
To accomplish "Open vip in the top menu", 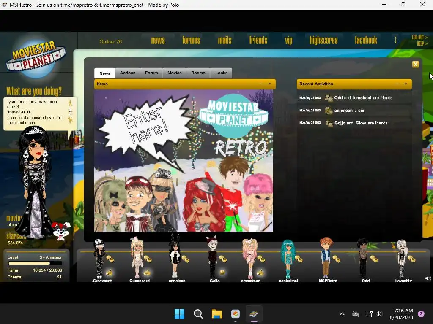I will click(x=288, y=40).
